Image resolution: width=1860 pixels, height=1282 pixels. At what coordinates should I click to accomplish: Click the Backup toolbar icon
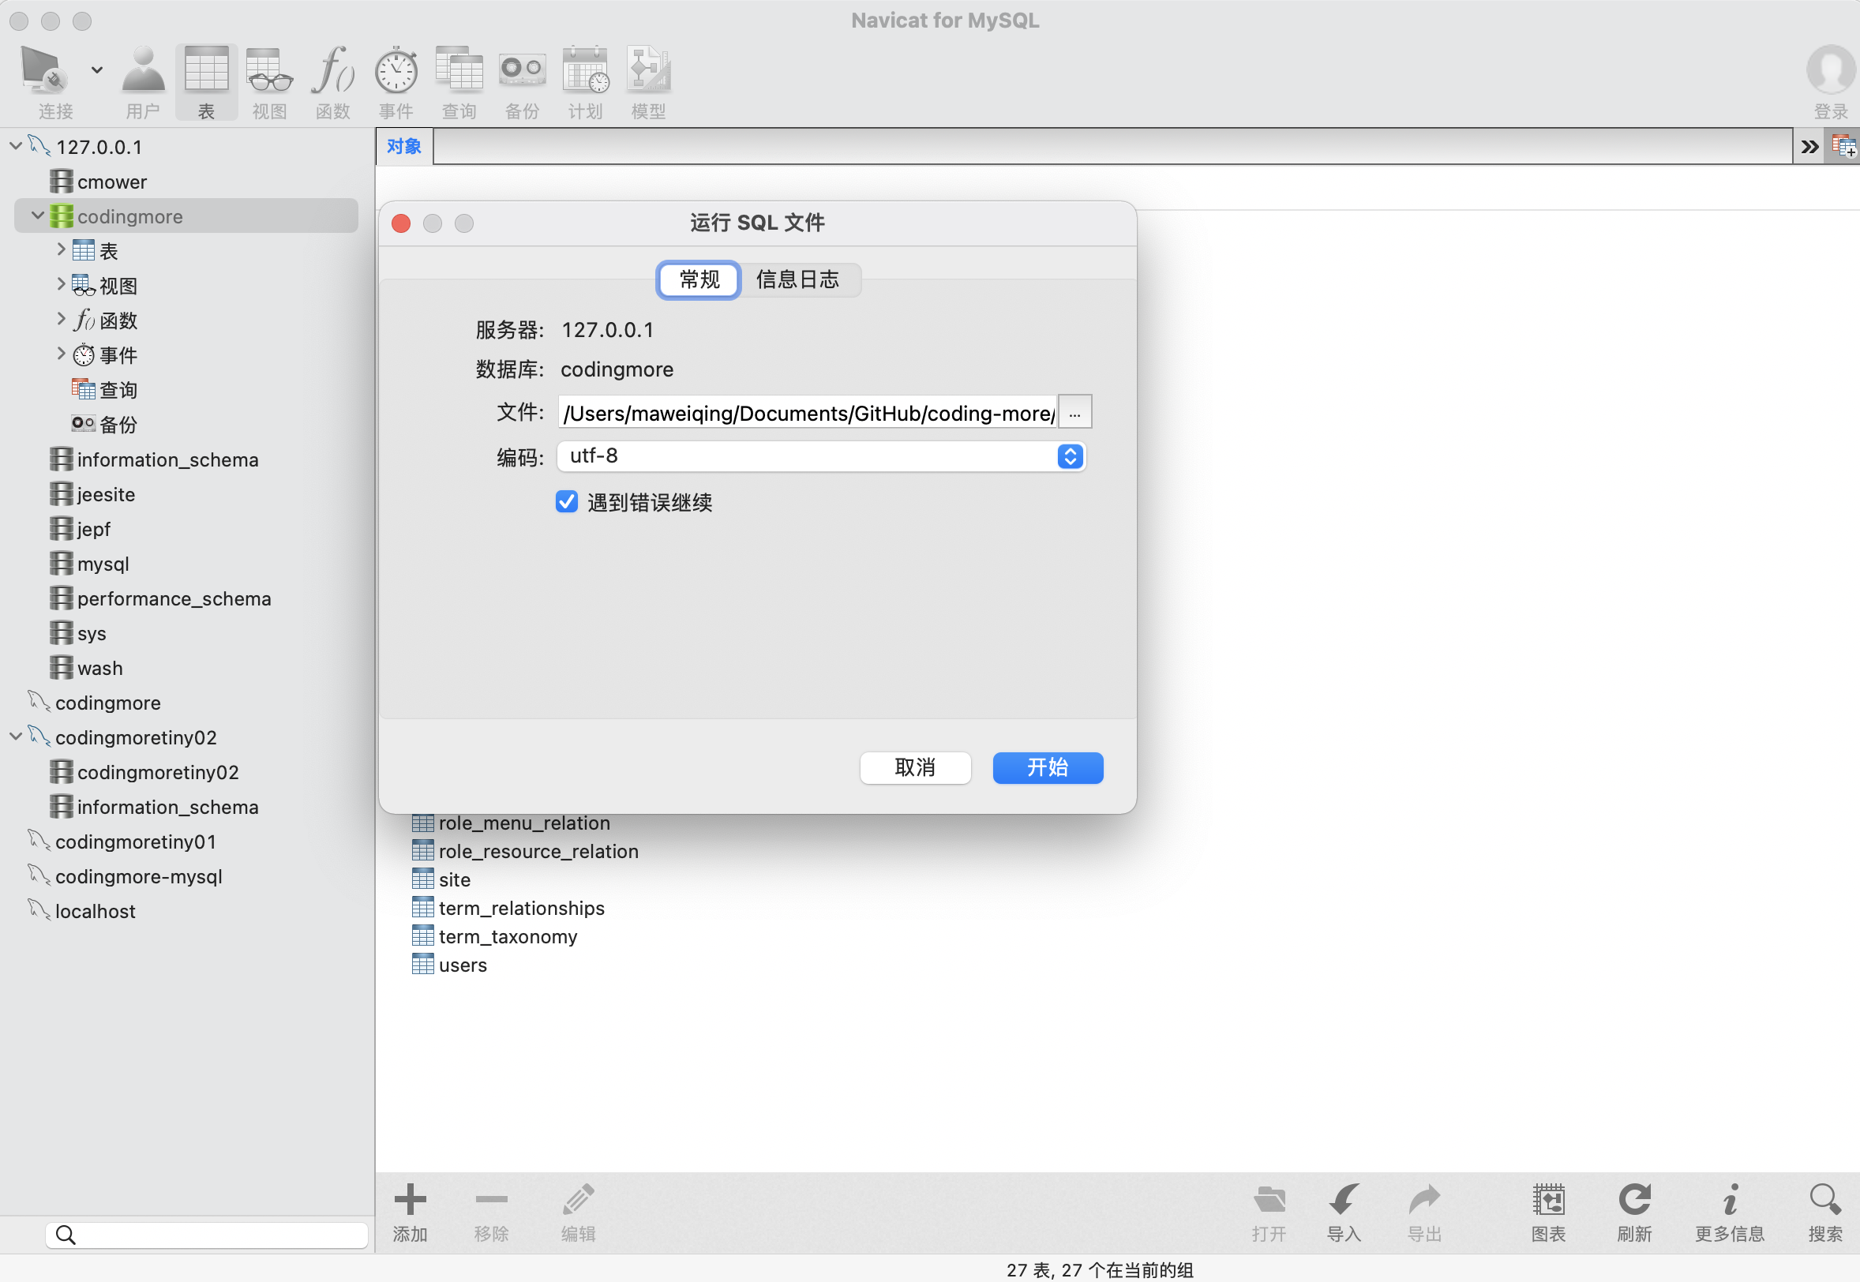coord(522,73)
